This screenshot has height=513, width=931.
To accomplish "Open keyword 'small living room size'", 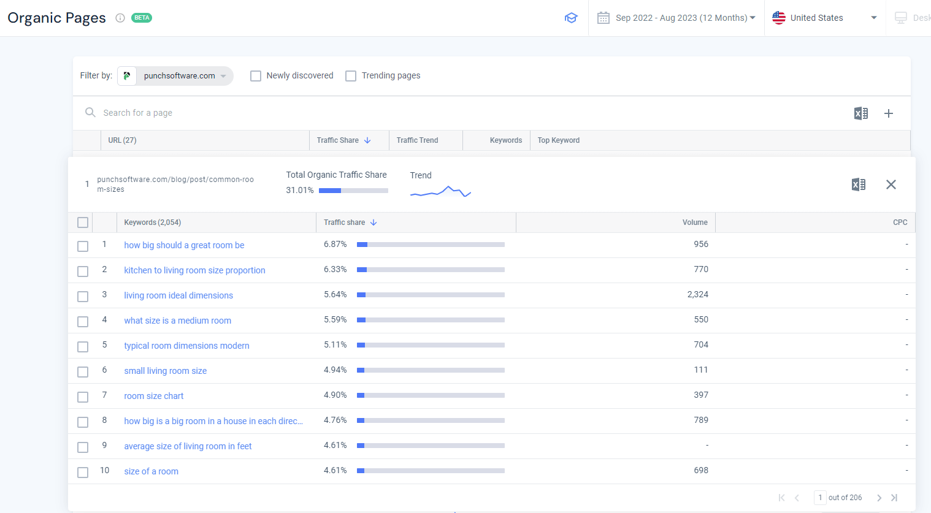I will pyautogui.click(x=165, y=371).
